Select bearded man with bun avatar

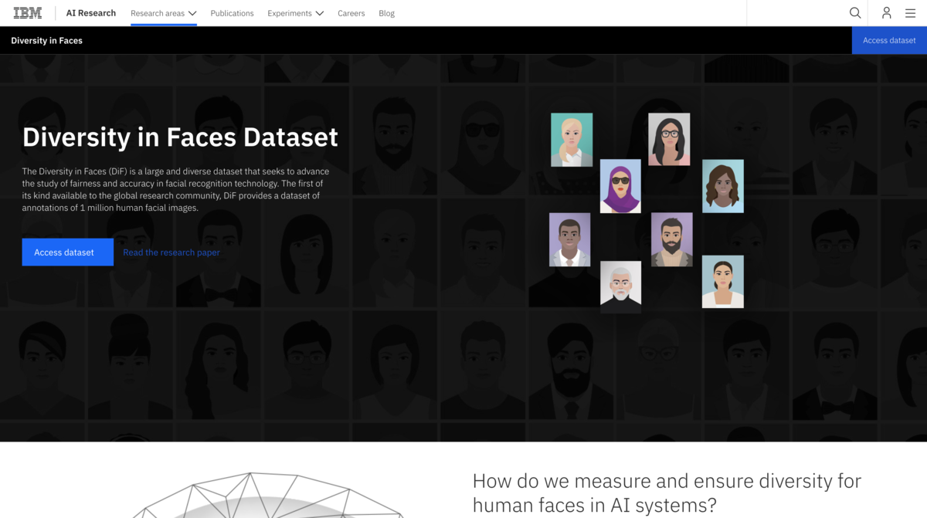672,240
